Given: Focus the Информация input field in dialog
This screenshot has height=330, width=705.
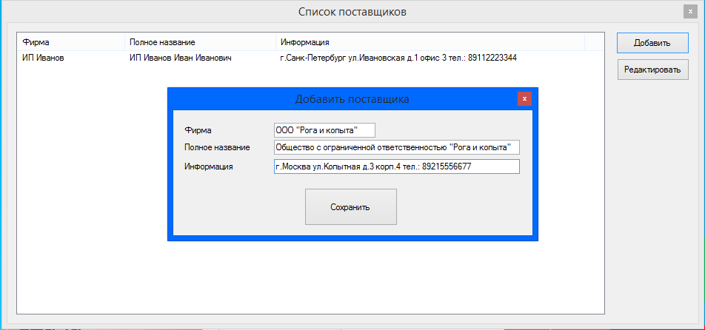Looking at the screenshot, I should pyautogui.click(x=397, y=166).
